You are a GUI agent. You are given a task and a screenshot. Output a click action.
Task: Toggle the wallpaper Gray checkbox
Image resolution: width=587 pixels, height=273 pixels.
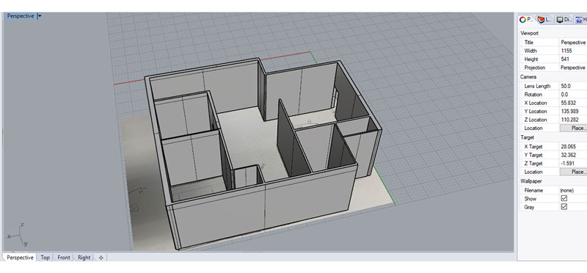564,207
